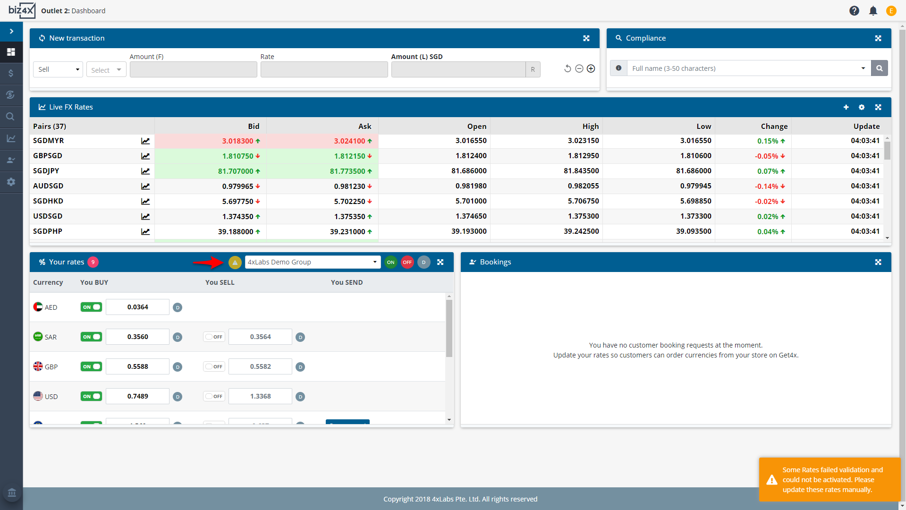Sort Live FX Rates by High column
The height and width of the screenshot is (510, 906).
(591, 126)
